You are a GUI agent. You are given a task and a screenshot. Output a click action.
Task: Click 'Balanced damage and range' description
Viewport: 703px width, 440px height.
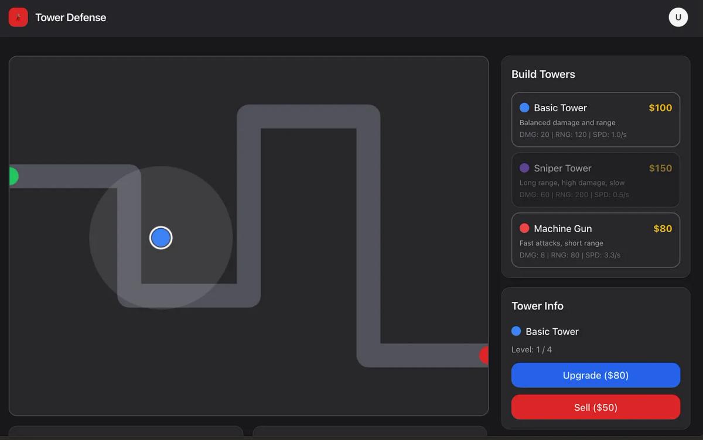tap(567, 123)
